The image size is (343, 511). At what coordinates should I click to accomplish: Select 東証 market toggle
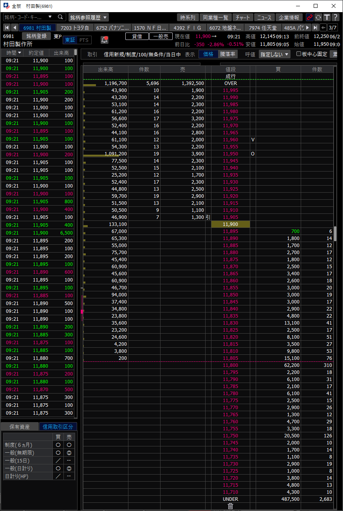point(70,40)
